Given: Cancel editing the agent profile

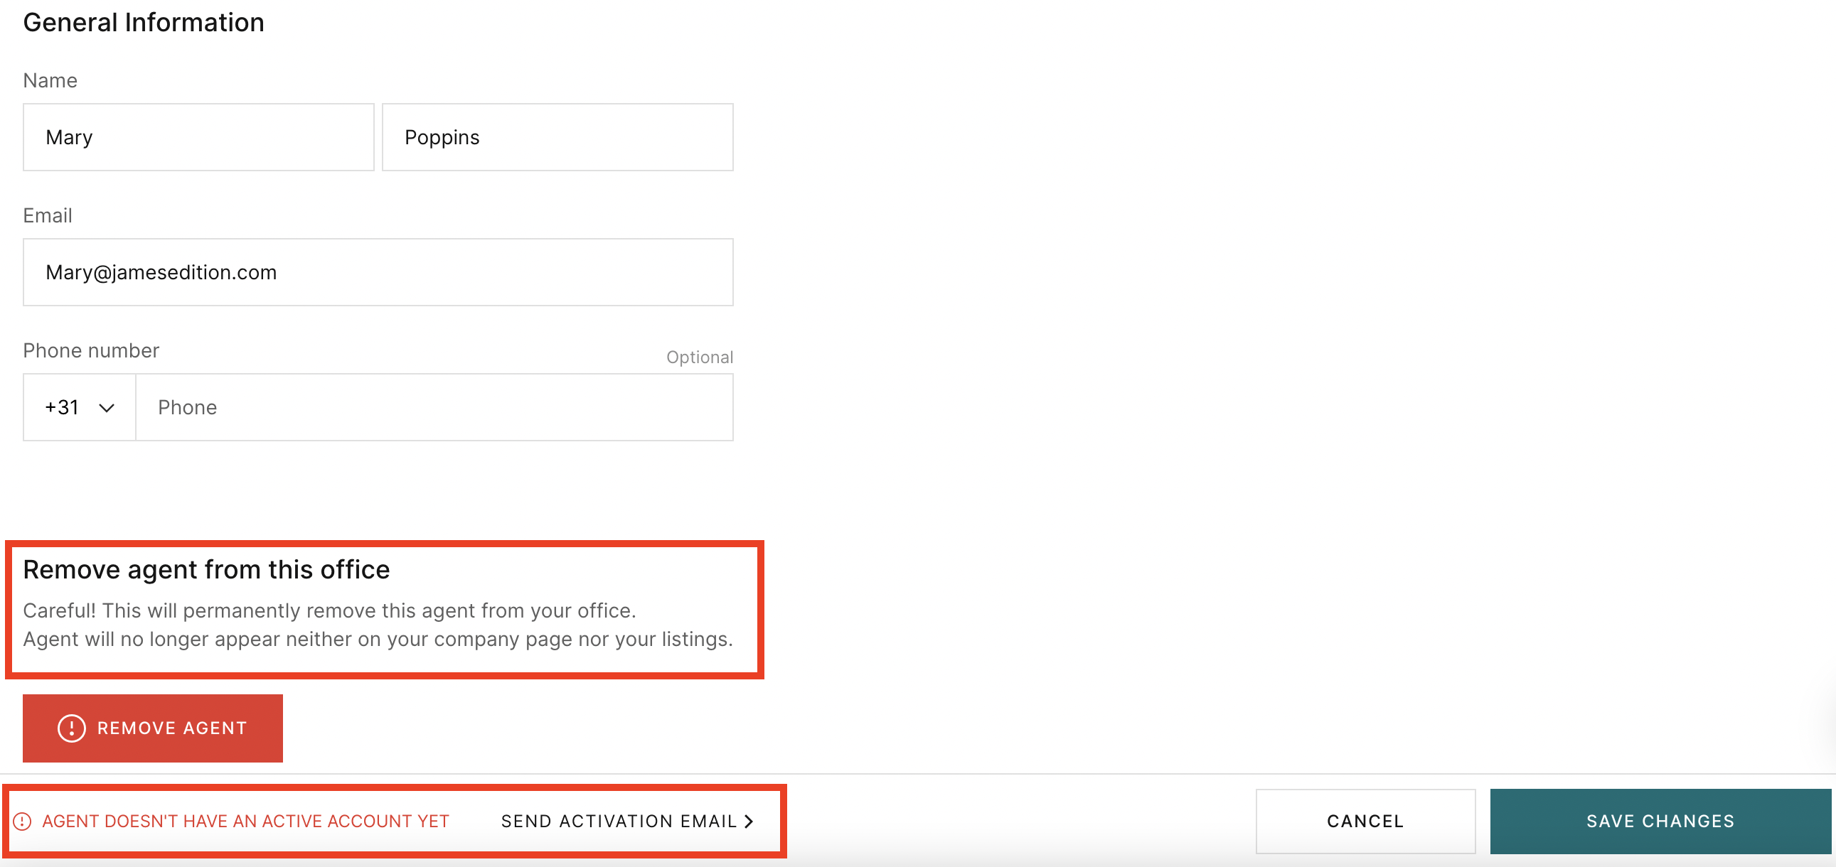Looking at the screenshot, I should pos(1365,821).
